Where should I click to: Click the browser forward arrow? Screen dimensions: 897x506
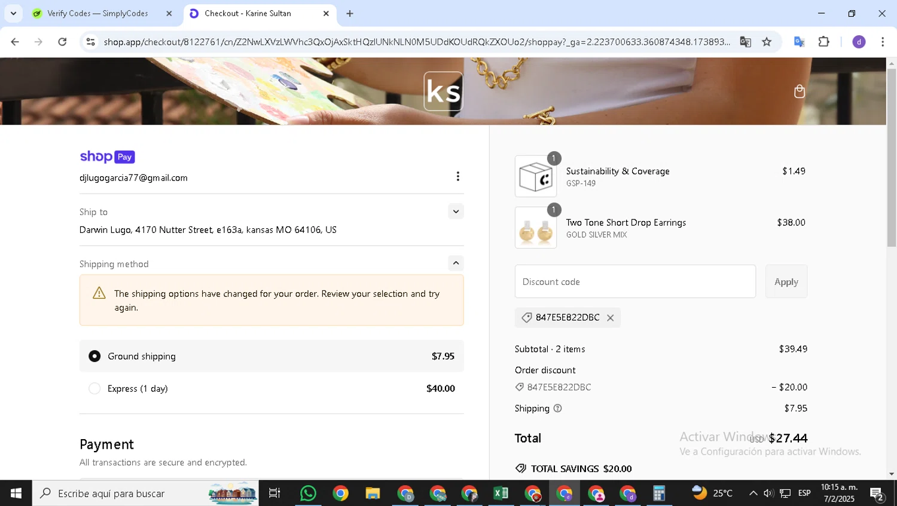[x=38, y=42]
